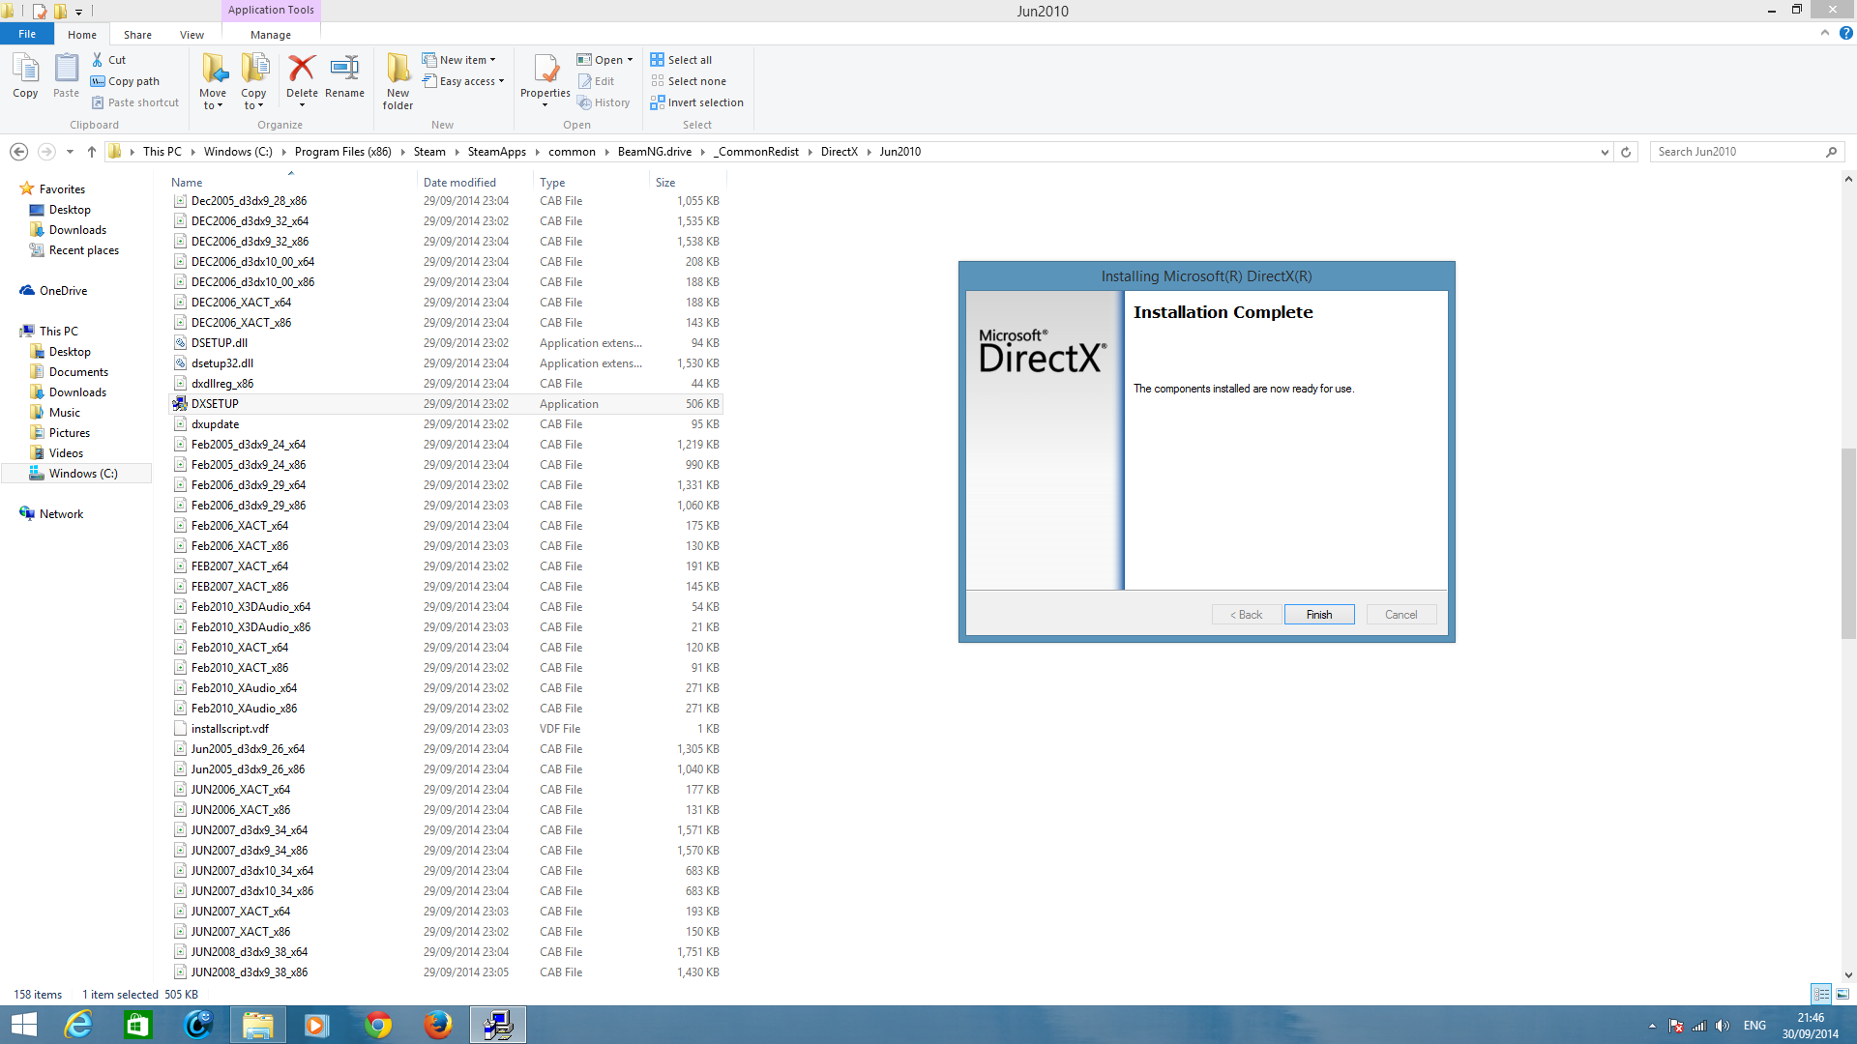The image size is (1857, 1044).
Task: Go back with the Back arrow button
Action: [x=18, y=152]
